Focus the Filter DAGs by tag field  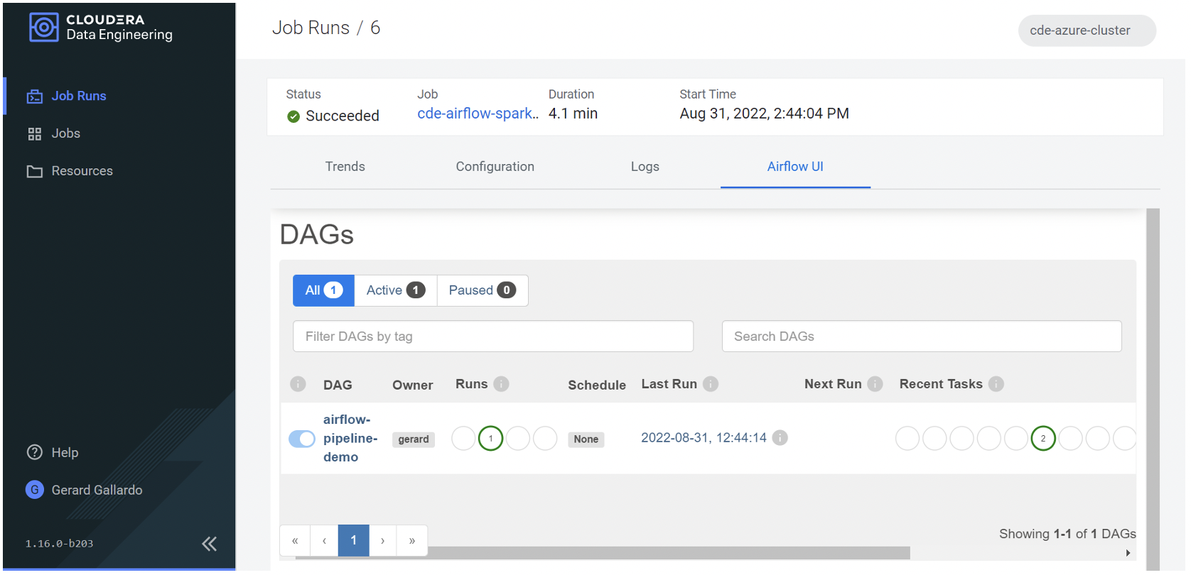click(x=493, y=336)
